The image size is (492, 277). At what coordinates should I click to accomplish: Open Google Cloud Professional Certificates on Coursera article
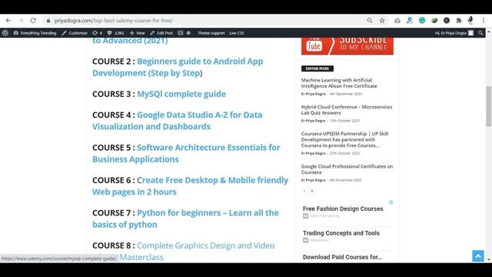[x=347, y=169]
